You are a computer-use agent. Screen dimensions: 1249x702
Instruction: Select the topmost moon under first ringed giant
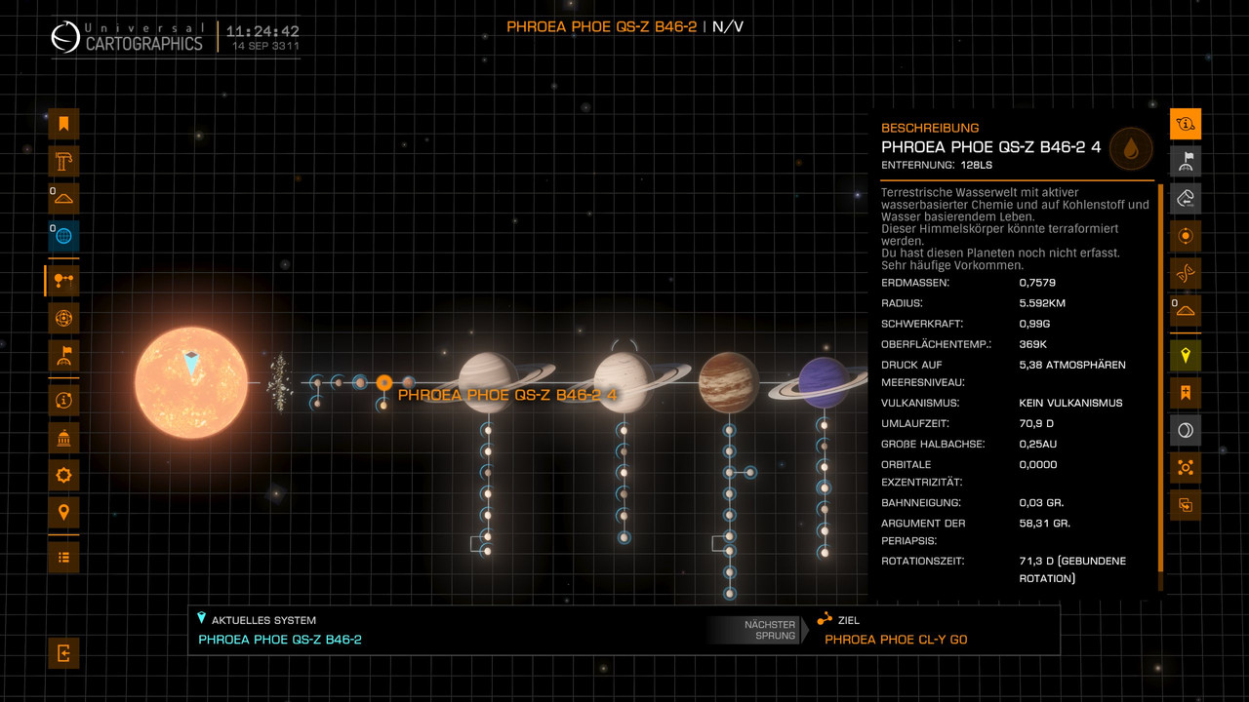pos(487,429)
